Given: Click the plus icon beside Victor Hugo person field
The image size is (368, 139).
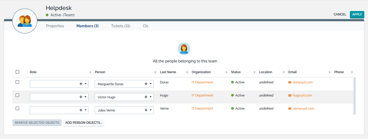Looking at the screenshot, I should [146, 97].
